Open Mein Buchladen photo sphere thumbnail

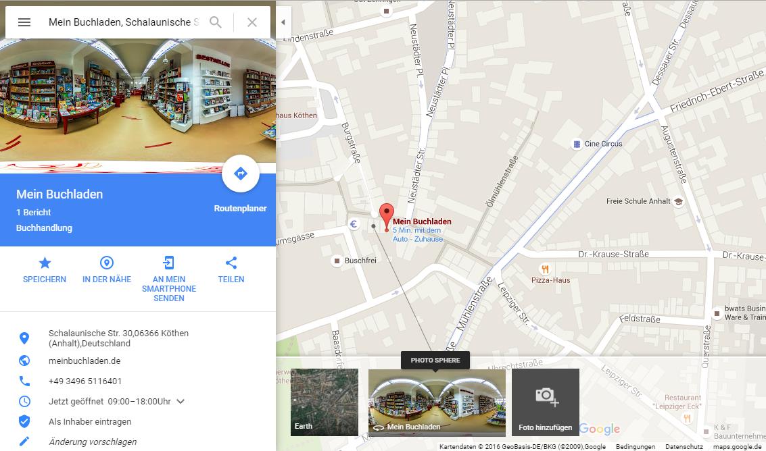tap(437, 402)
